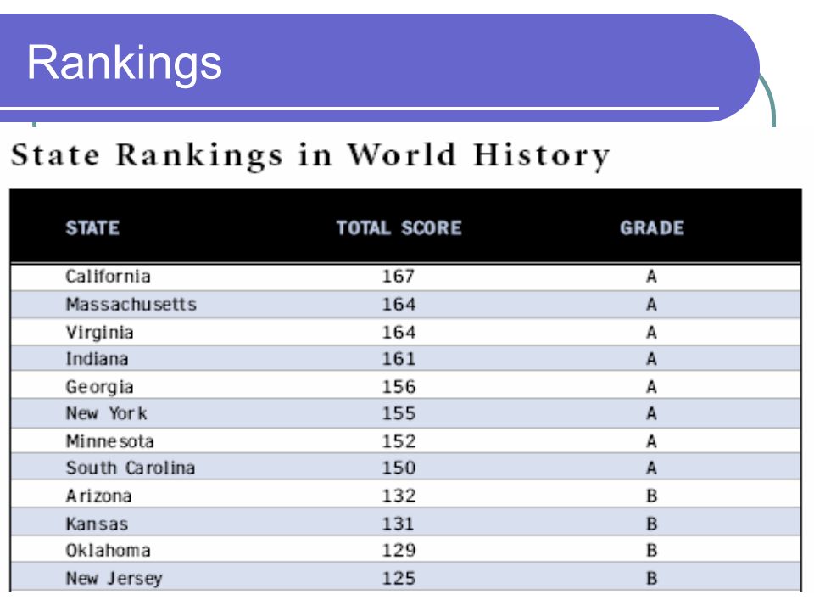Screen dimensions: 814x611
Task: Click the grade B for Kansas
Action: pos(652,524)
